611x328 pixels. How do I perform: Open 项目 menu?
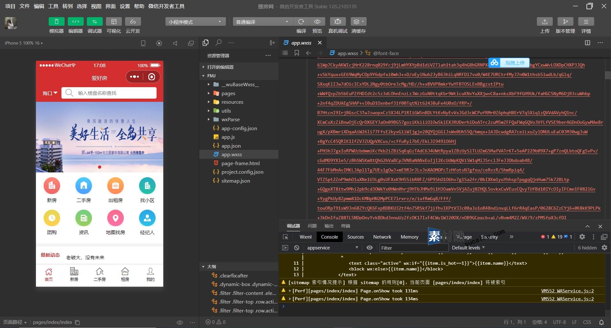point(10,6)
